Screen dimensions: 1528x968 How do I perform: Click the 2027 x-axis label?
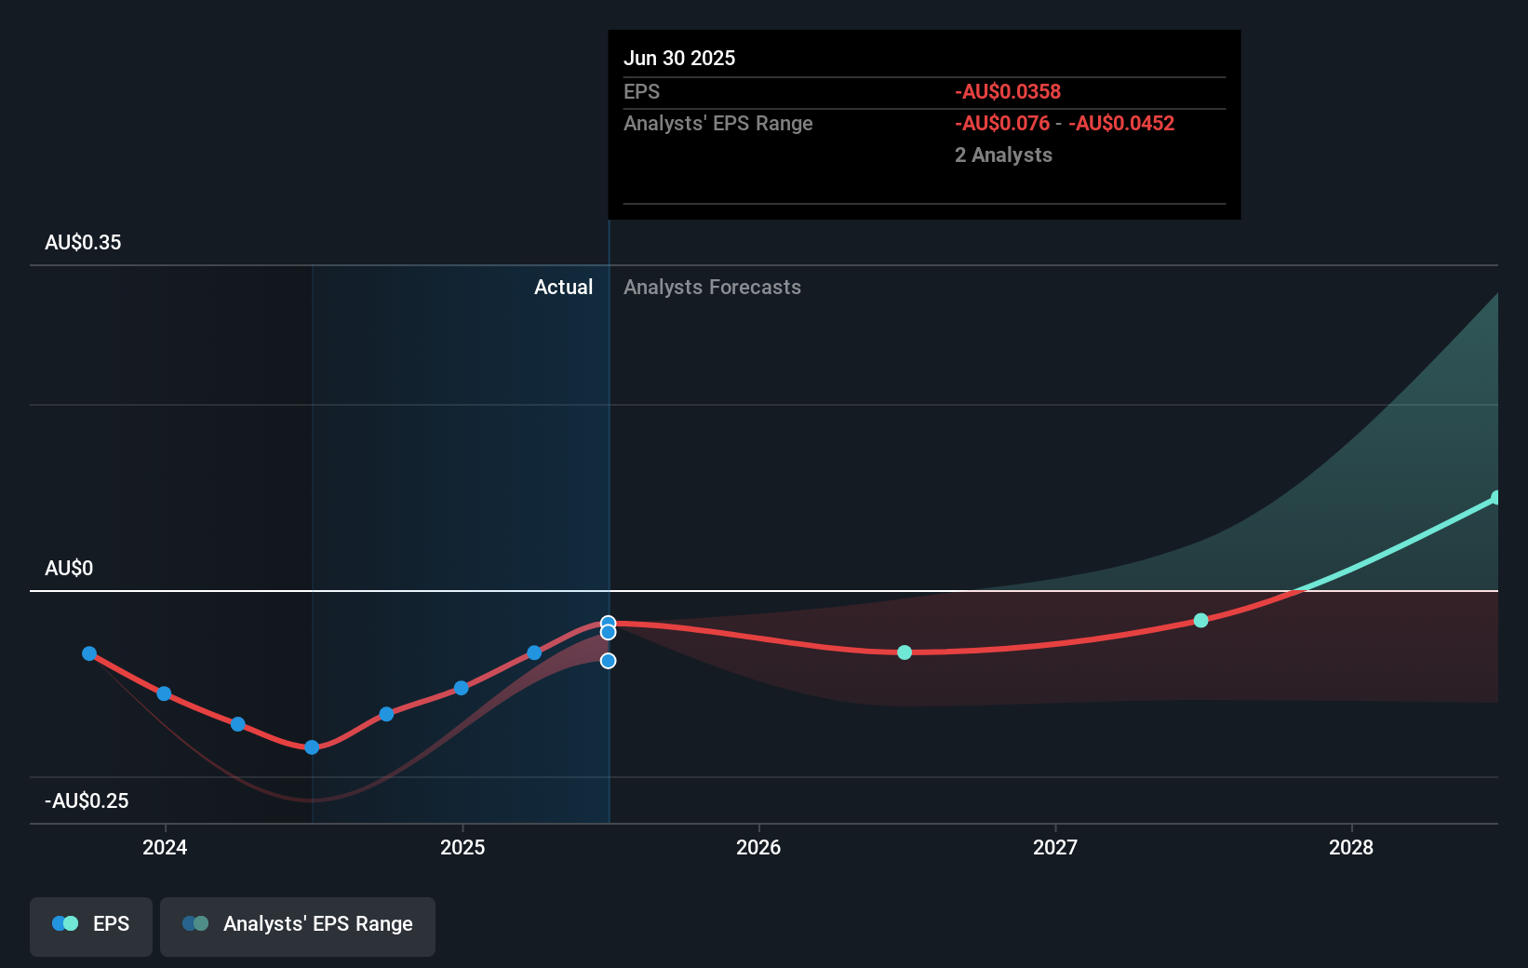(1055, 847)
